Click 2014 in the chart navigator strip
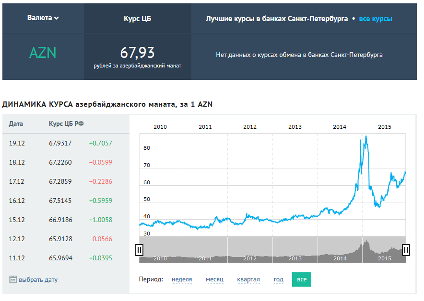Image resolution: width=424 pixels, height=301 pixels. (x=340, y=258)
